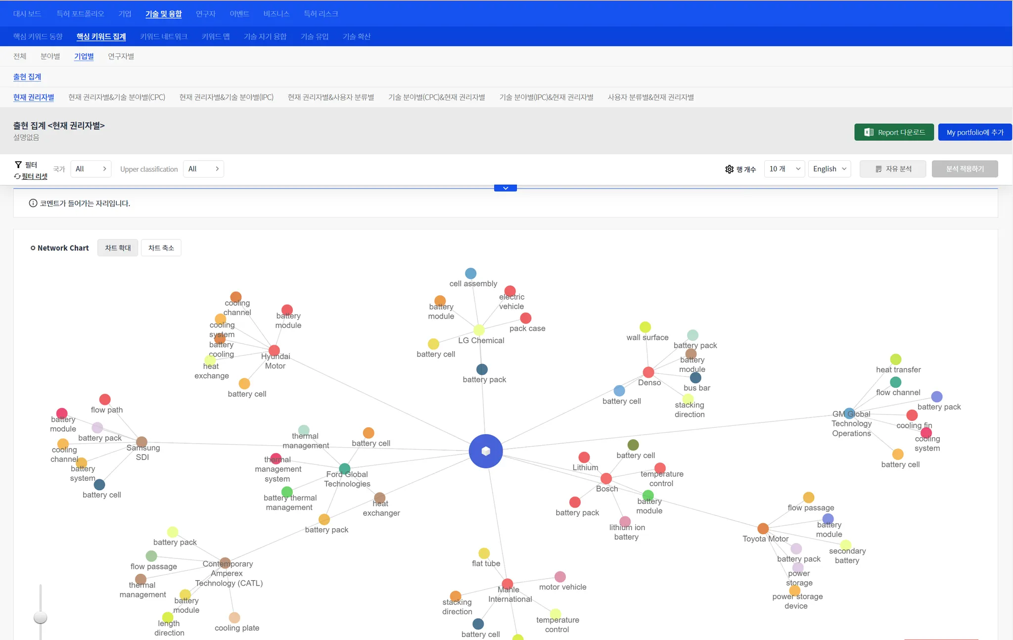Open the country All dropdown

91,169
